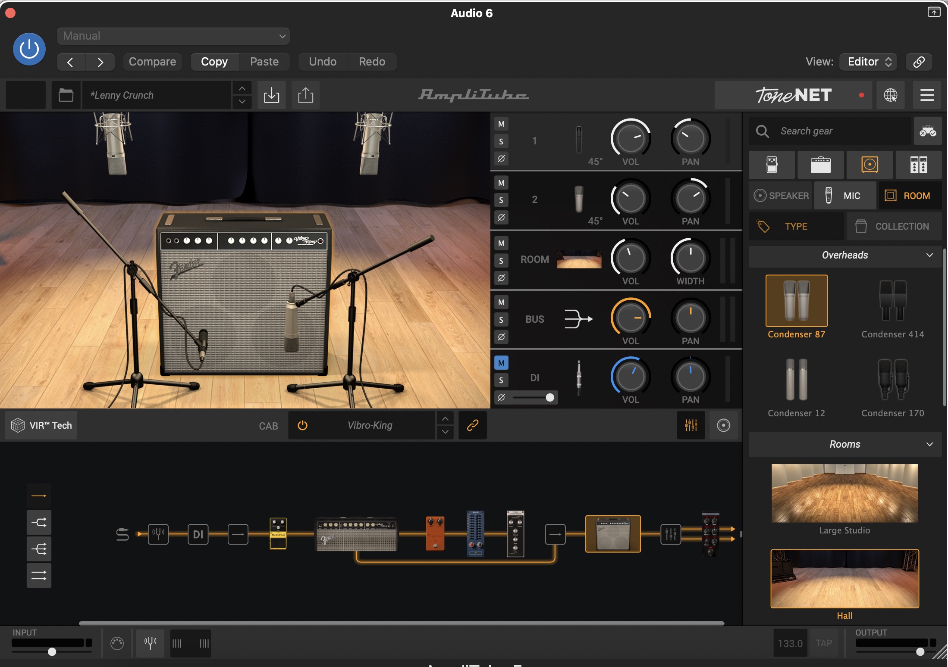The width and height of the screenshot is (948, 667).
Task: Select next cabinet with Vibro-King down arrow
Action: pos(445,432)
